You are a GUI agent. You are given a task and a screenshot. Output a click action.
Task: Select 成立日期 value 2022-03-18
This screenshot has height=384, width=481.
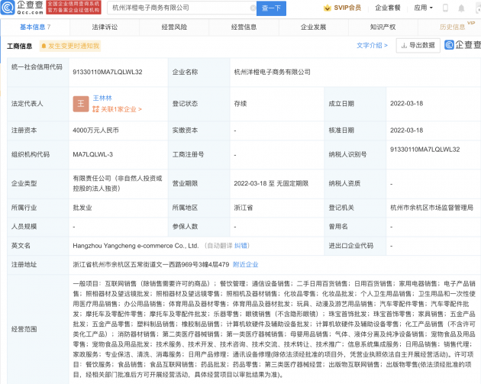406,103
